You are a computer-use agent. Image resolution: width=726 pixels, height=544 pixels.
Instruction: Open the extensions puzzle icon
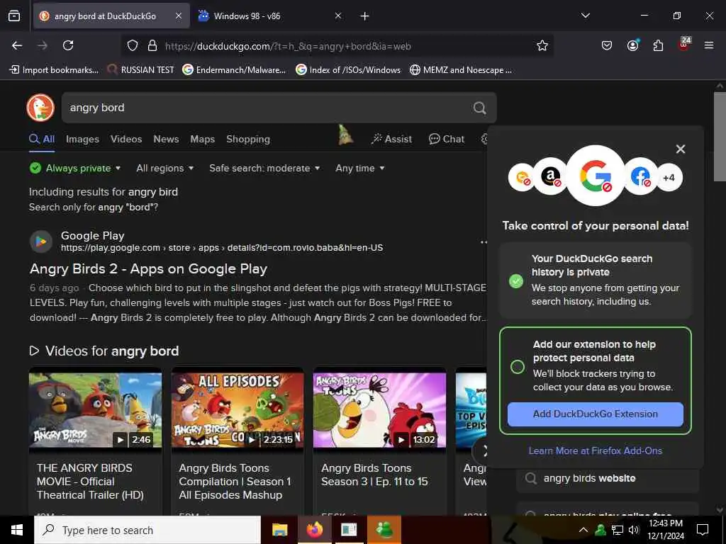click(x=658, y=45)
